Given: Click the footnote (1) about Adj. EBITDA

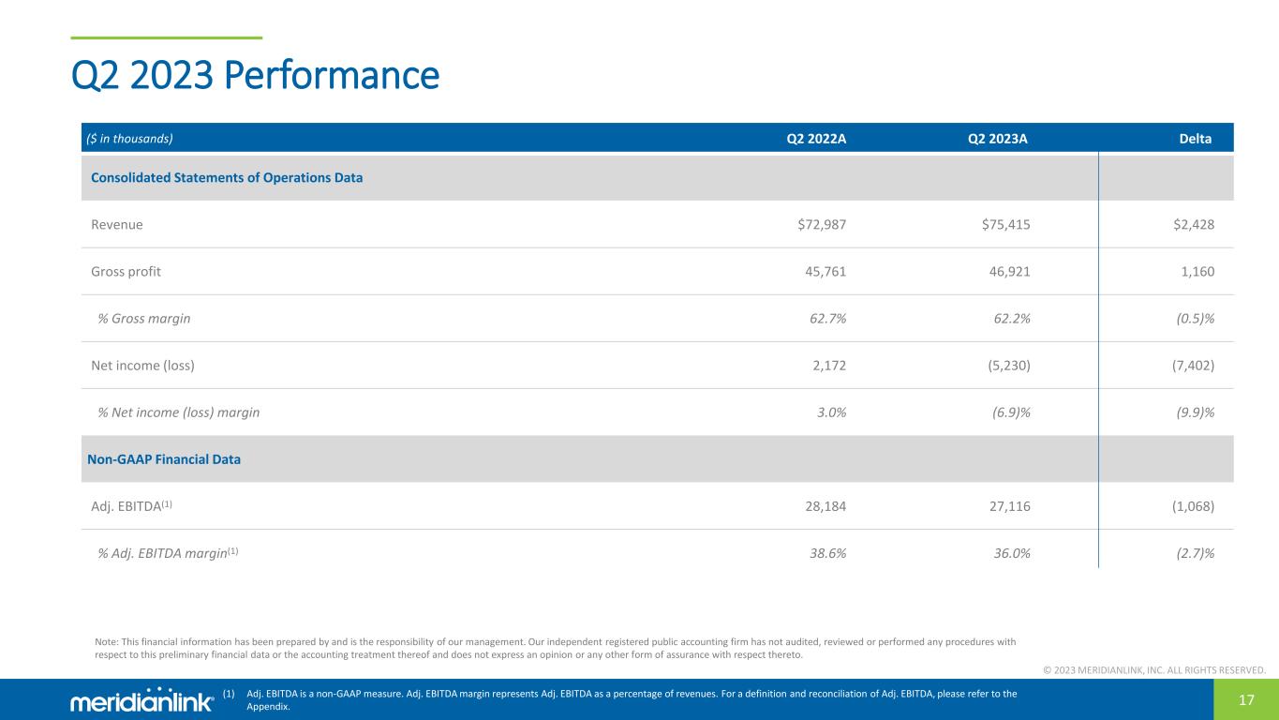Looking at the screenshot, I should point(628,699).
